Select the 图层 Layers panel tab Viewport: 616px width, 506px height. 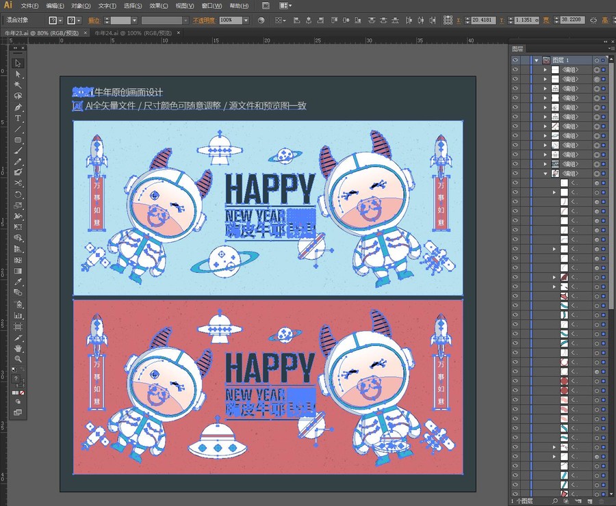click(x=518, y=49)
